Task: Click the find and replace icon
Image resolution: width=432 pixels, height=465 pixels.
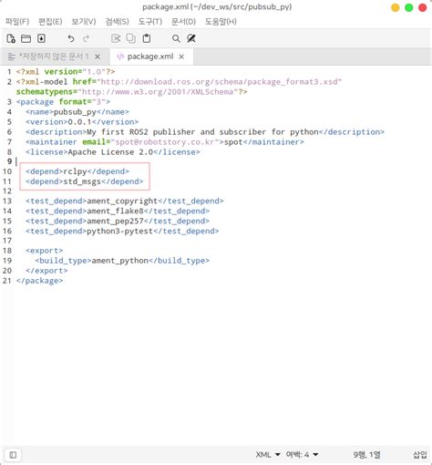Action: point(191,38)
